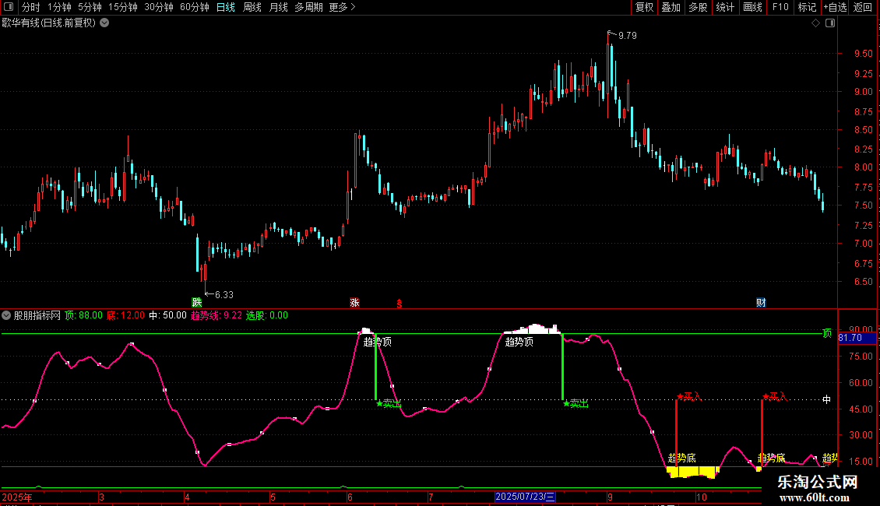The image size is (880, 506).
Task: Click the diamond icon on chart top-right
Action: coord(816,23)
